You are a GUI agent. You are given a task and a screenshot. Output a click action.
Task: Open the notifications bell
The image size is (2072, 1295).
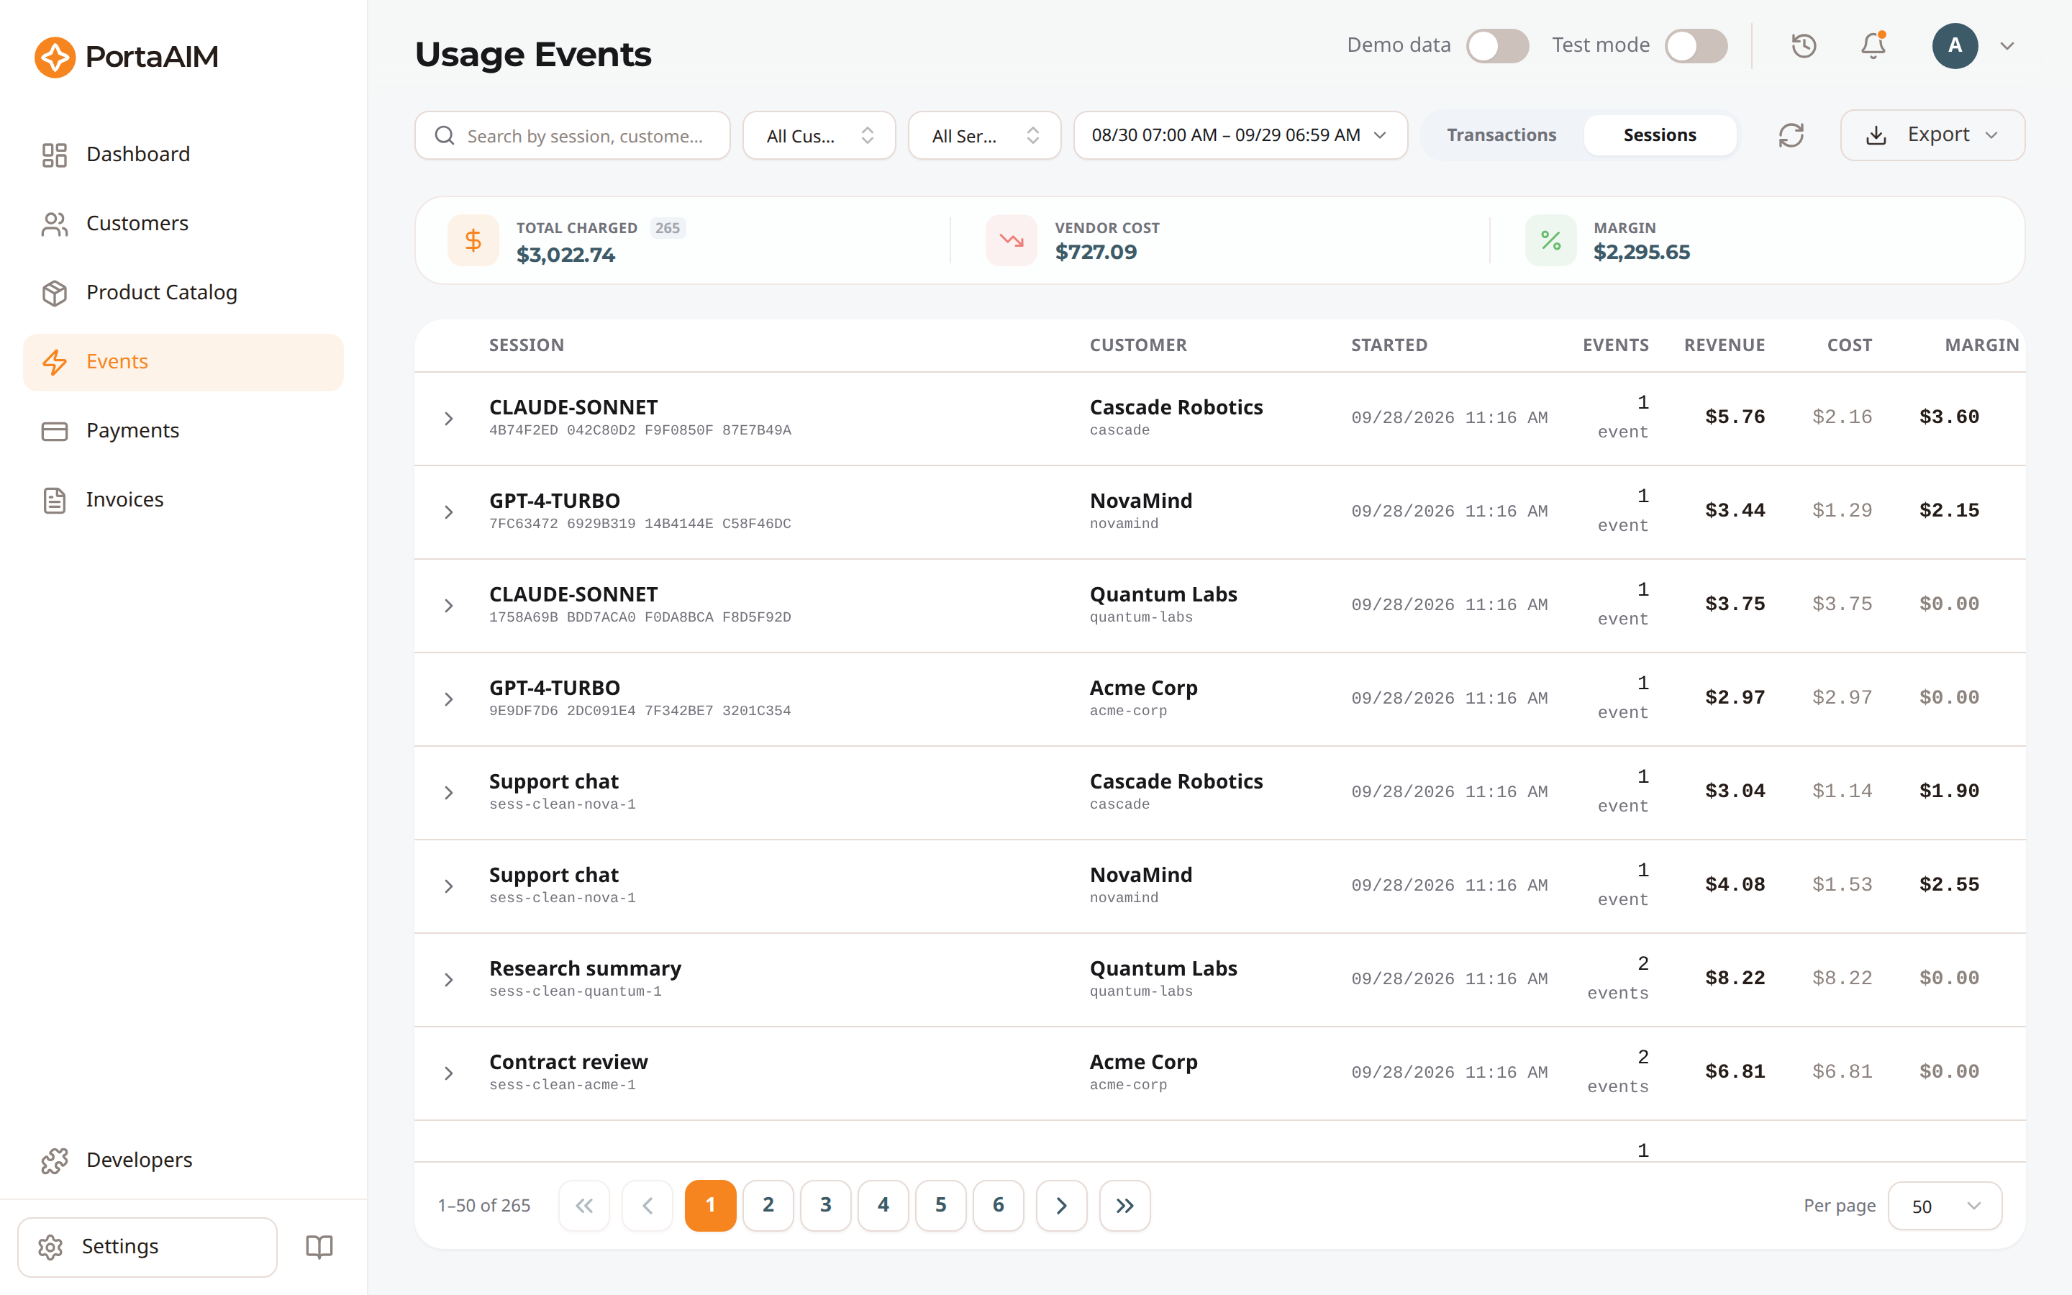click(1873, 45)
